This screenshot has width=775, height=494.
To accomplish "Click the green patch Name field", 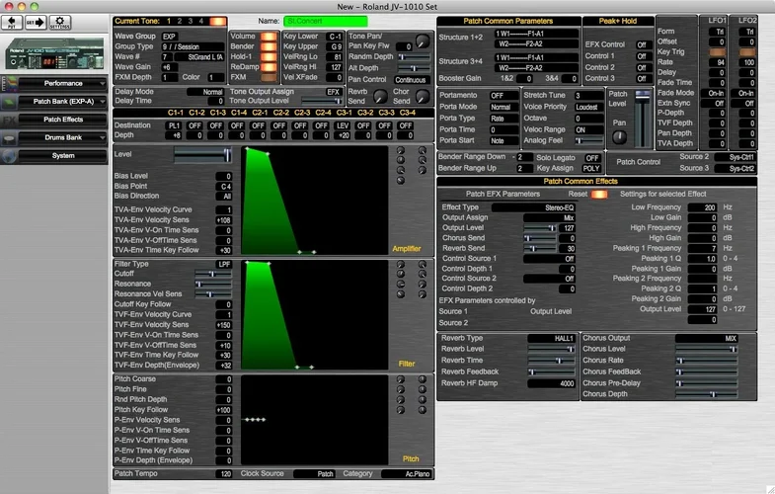I will pos(326,22).
